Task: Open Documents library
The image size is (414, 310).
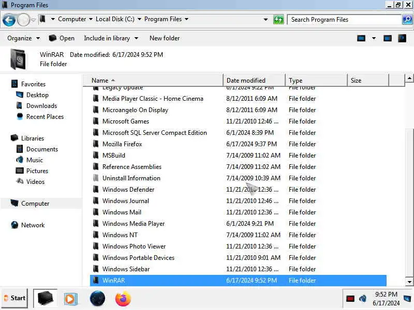Action: click(42, 149)
